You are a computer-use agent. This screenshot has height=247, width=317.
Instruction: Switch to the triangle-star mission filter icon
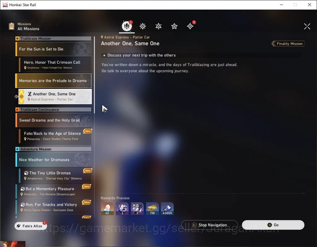158,26
